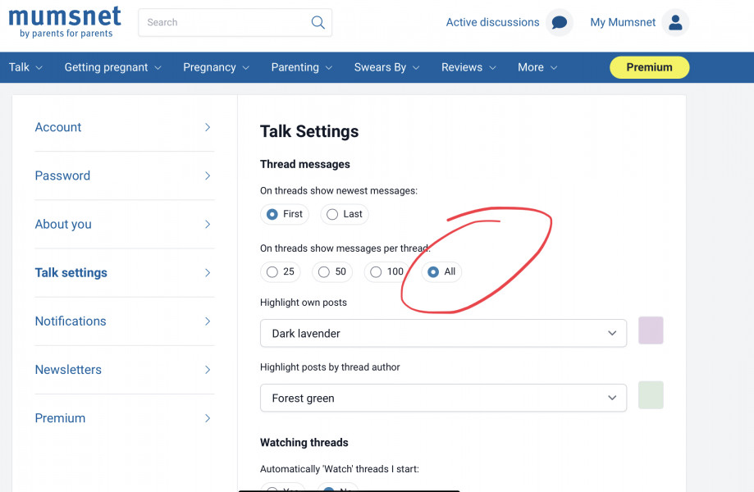
Task: Open the Dark lavender highlight dropdown
Action: (x=443, y=334)
